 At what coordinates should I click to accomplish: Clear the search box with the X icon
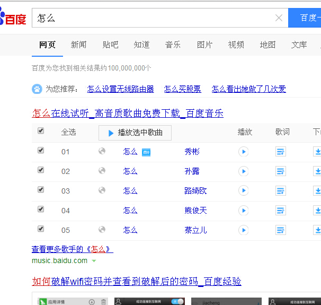tap(279, 18)
